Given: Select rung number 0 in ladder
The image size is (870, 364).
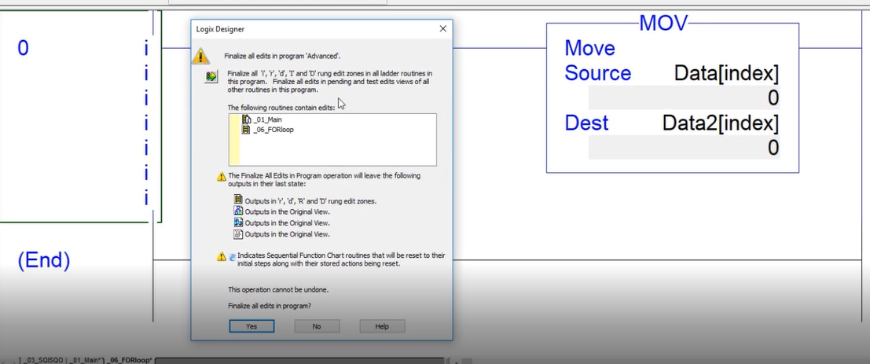Looking at the screenshot, I should (x=23, y=48).
